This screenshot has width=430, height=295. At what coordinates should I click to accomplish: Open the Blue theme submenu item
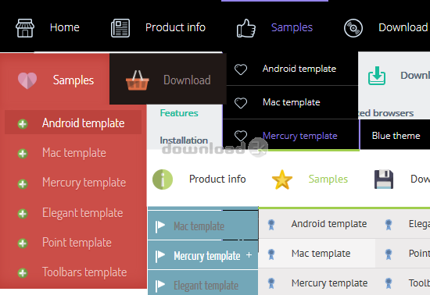[x=396, y=136]
